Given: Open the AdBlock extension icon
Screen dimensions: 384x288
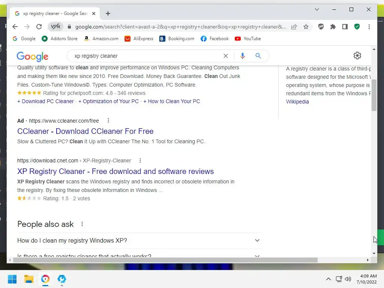Looking at the screenshot, I should 321,27.
